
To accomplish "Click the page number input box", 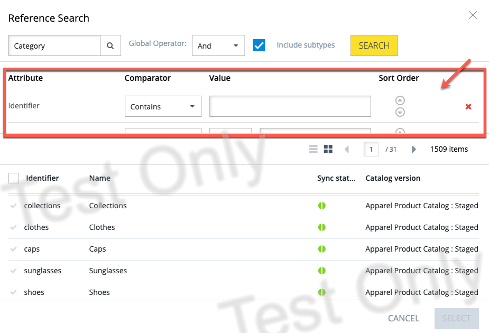I will click(x=371, y=149).
